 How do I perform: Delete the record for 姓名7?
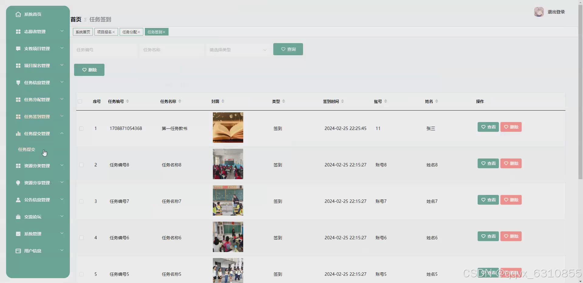coord(511,200)
